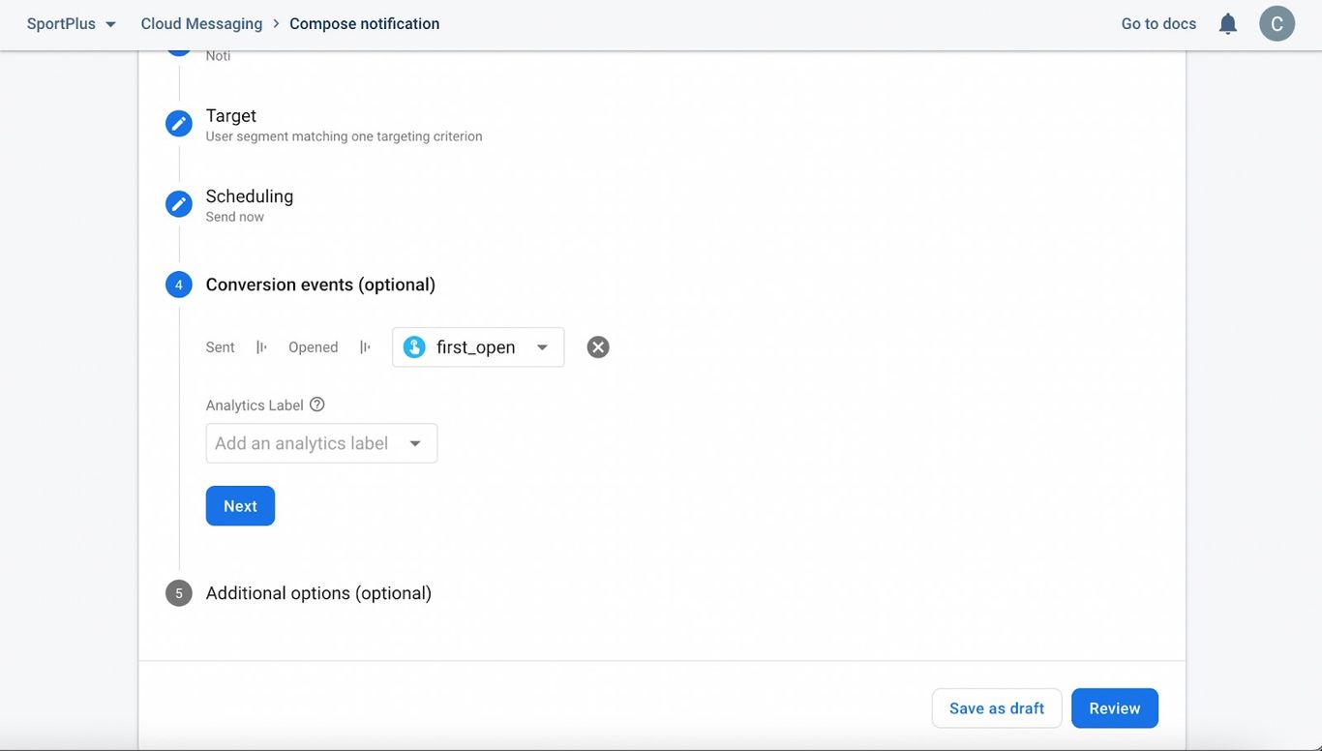This screenshot has width=1322, height=751.
Task: Click the Compose notification breadcrumb
Action: (x=364, y=23)
